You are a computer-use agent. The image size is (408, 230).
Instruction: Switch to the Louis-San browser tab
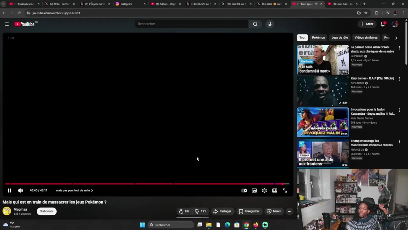point(343,4)
